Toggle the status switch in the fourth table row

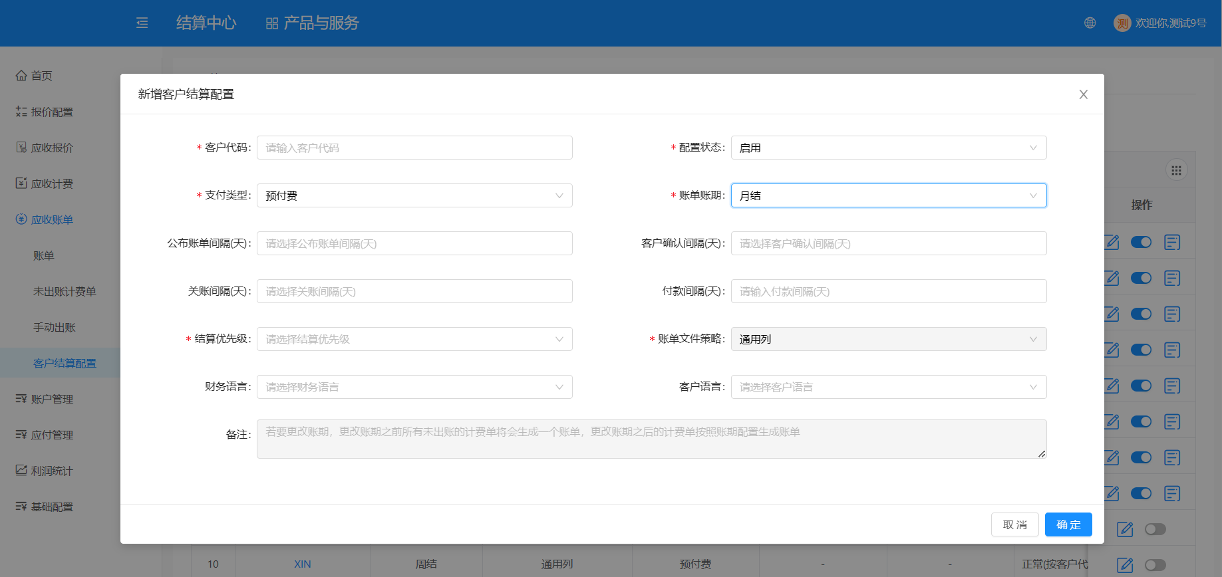1142,350
